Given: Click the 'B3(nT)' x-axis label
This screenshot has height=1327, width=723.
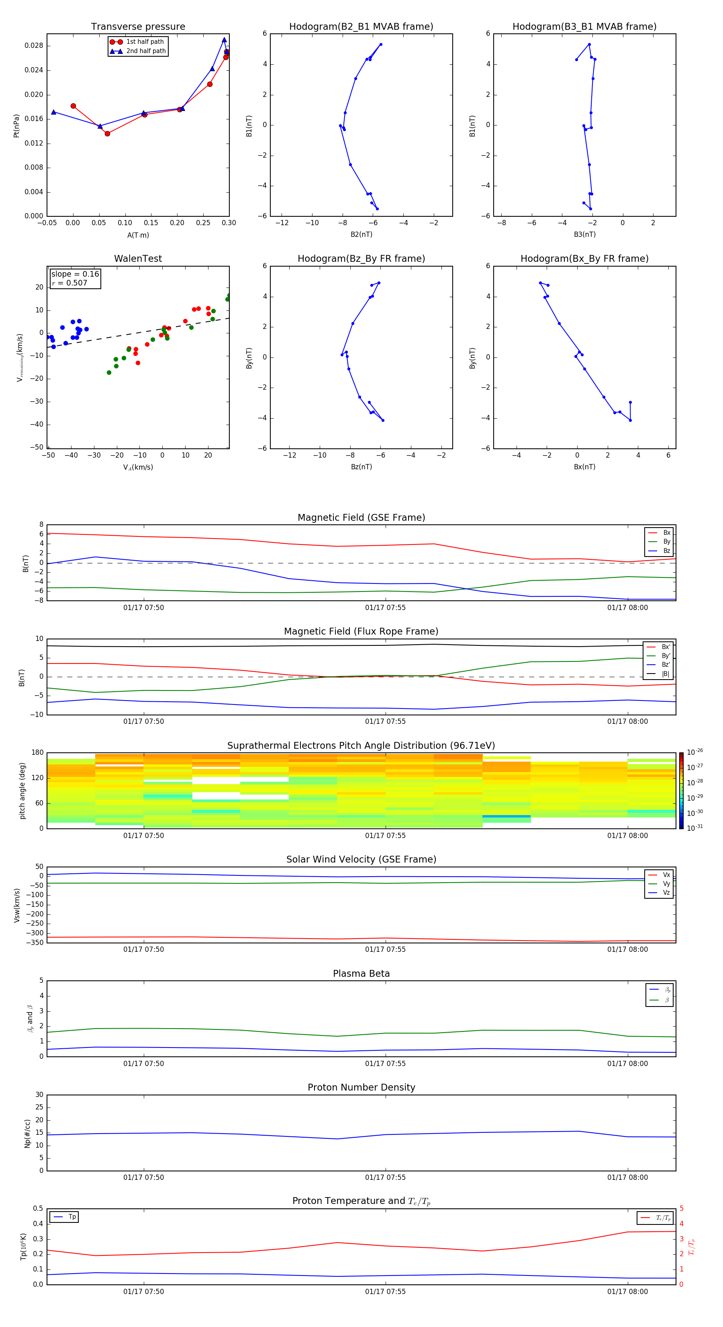Looking at the screenshot, I should point(584,234).
